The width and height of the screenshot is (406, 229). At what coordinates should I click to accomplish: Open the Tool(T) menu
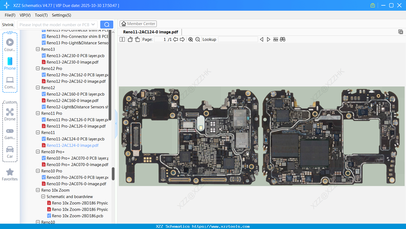click(41, 15)
